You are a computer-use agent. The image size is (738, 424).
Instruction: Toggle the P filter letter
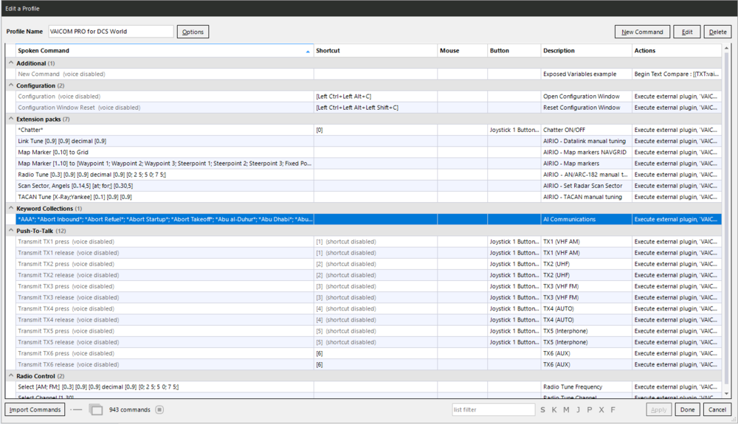(x=589, y=410)
